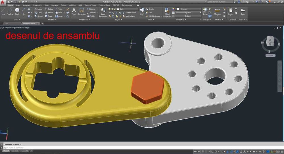Image resolution: width=284 pixels, height=154 pixels.
Task: Choose the Dimension tool
Action: [x=82, y=11]
